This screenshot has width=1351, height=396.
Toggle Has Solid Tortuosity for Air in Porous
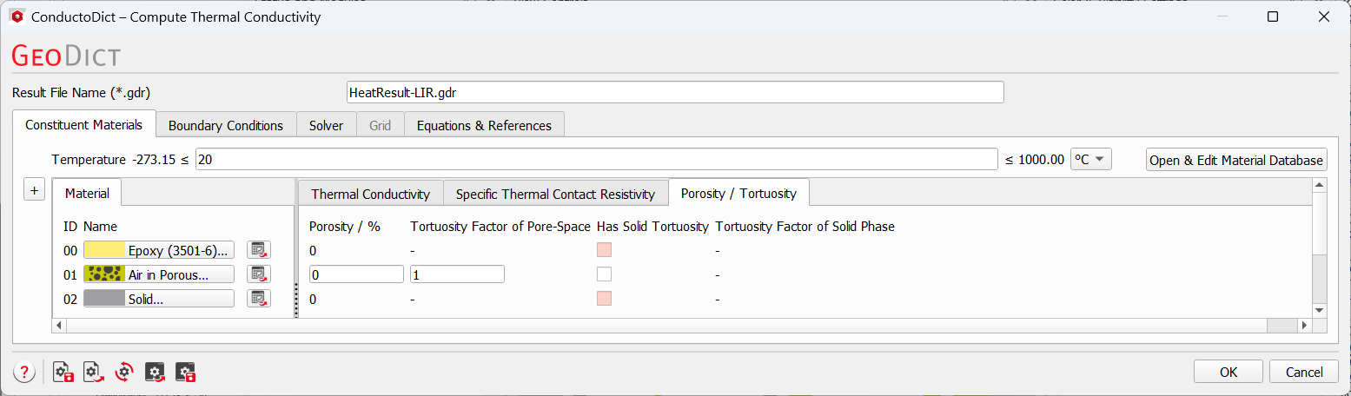pos(604,274)
